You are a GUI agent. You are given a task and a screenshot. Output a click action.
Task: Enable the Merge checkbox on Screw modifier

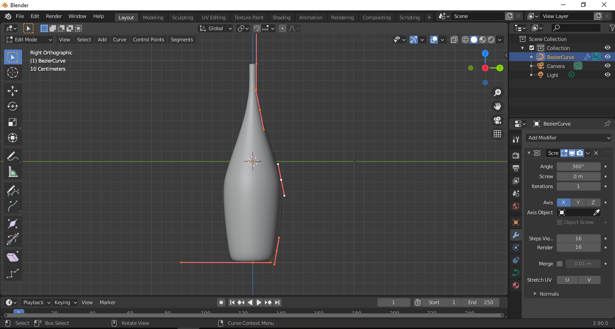pyautogui.click(x=559, y=264)
